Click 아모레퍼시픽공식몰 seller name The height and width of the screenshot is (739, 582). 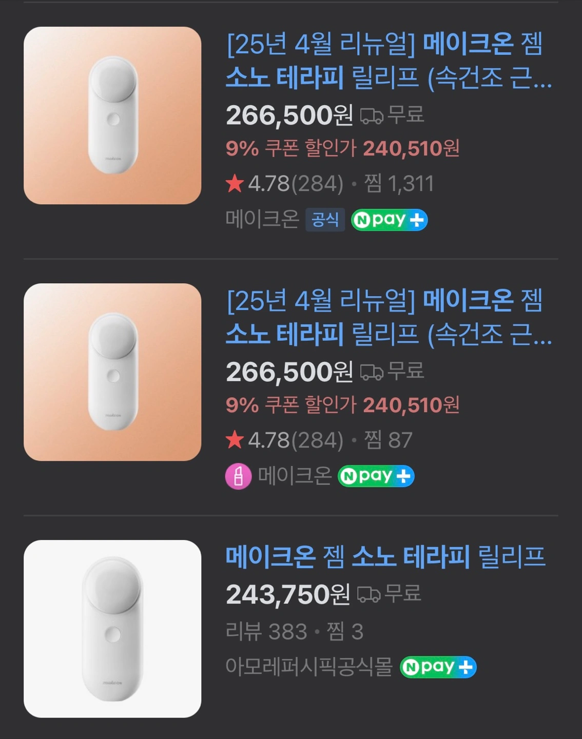click(x=309, y=667)
